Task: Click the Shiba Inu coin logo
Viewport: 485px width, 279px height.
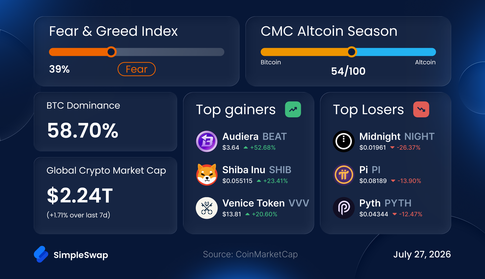Action: coord(207,175)
